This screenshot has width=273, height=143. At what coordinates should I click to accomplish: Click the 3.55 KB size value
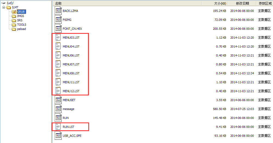[221, 100]
